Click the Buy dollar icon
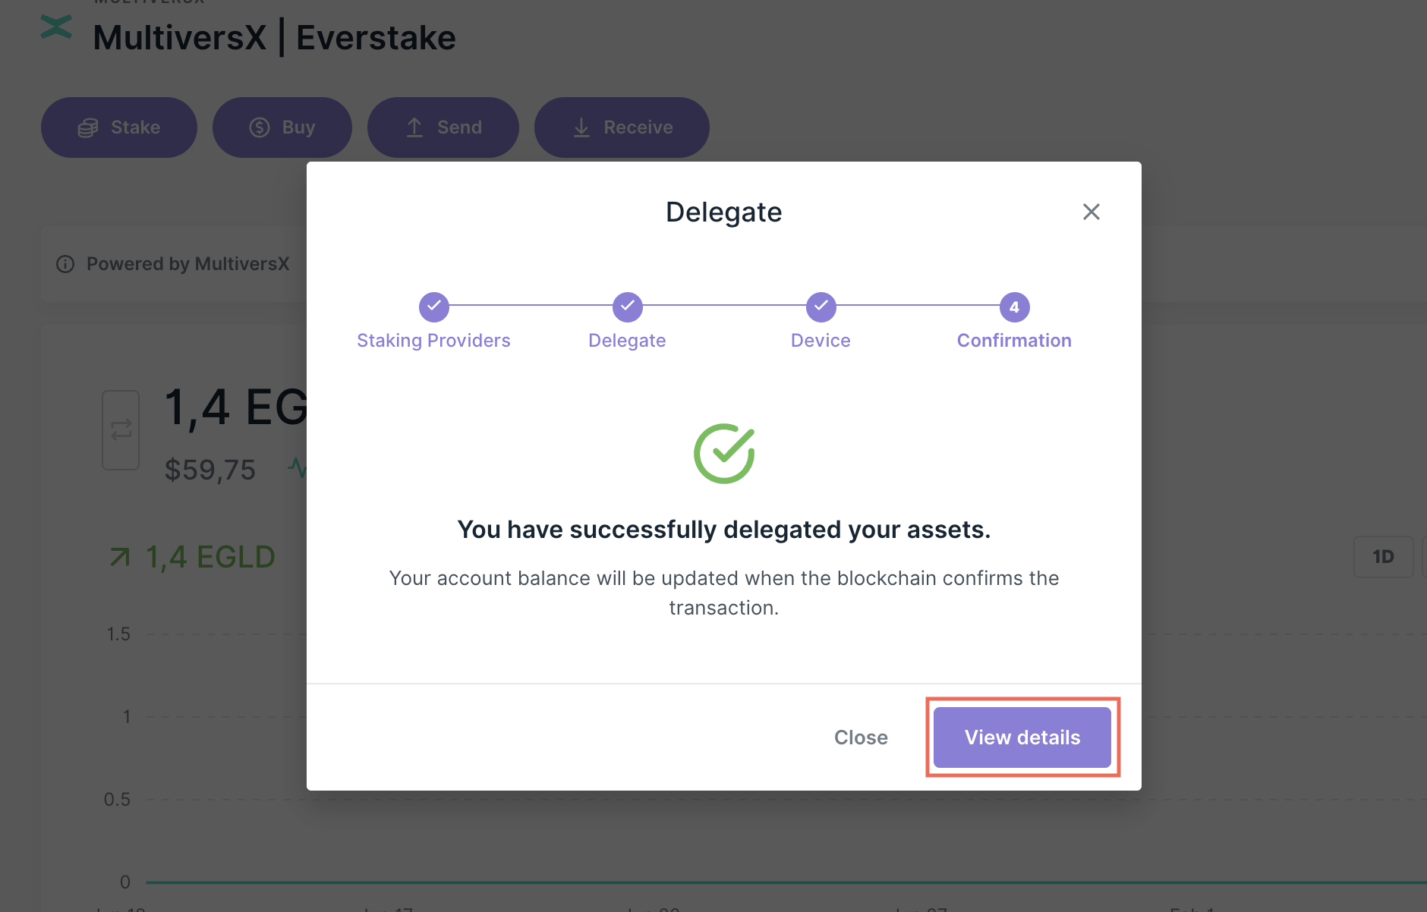 tap(259, 127)
